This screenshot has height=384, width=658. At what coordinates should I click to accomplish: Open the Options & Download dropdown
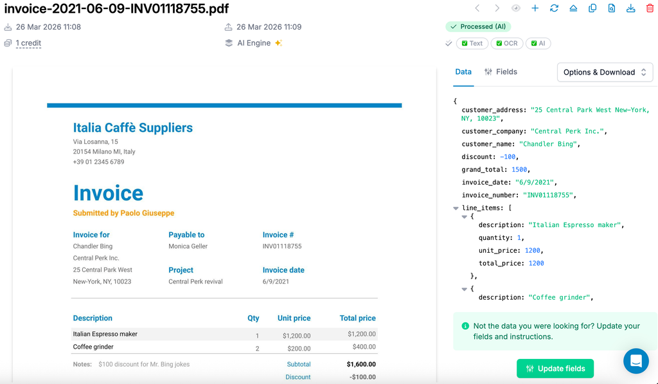604,72
